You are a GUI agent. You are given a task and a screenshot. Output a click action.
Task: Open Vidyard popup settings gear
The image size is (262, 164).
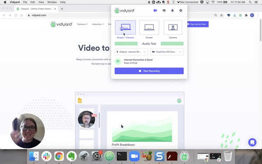181,10
